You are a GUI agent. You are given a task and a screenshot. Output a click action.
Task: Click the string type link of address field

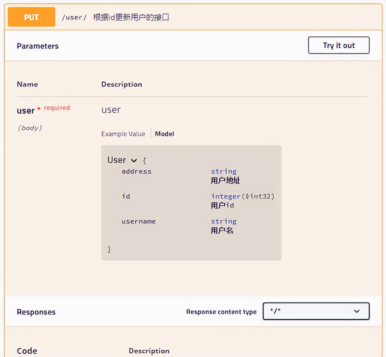pyautogui.click(x=224, y=171)
